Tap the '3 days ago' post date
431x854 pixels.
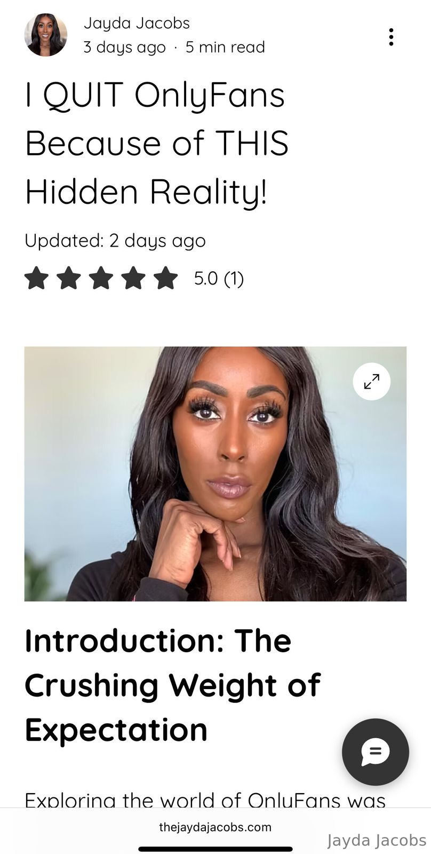124,48
